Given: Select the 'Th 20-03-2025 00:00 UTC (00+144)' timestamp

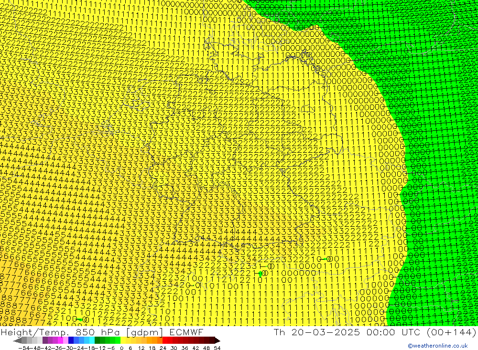Looking at the screenshot, I should point(375,332).
